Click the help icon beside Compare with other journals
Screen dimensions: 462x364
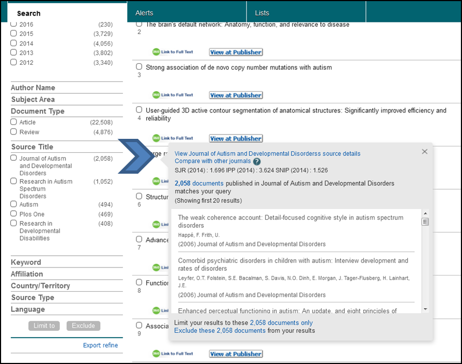[257, 161]
